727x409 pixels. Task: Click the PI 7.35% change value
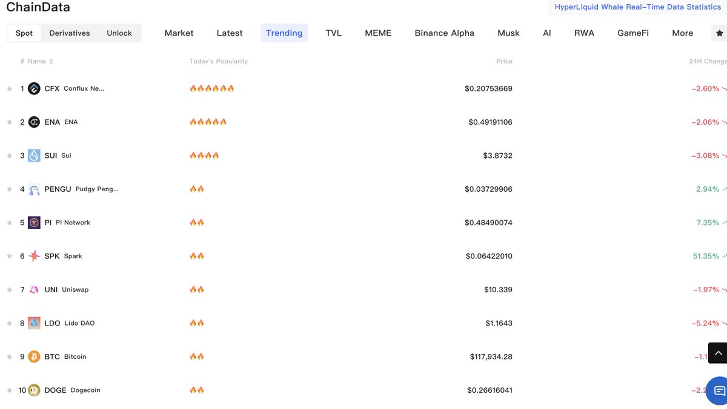point(708,223)
